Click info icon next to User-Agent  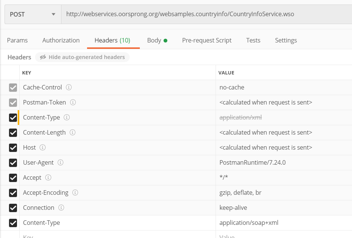(x=60, y=162)
